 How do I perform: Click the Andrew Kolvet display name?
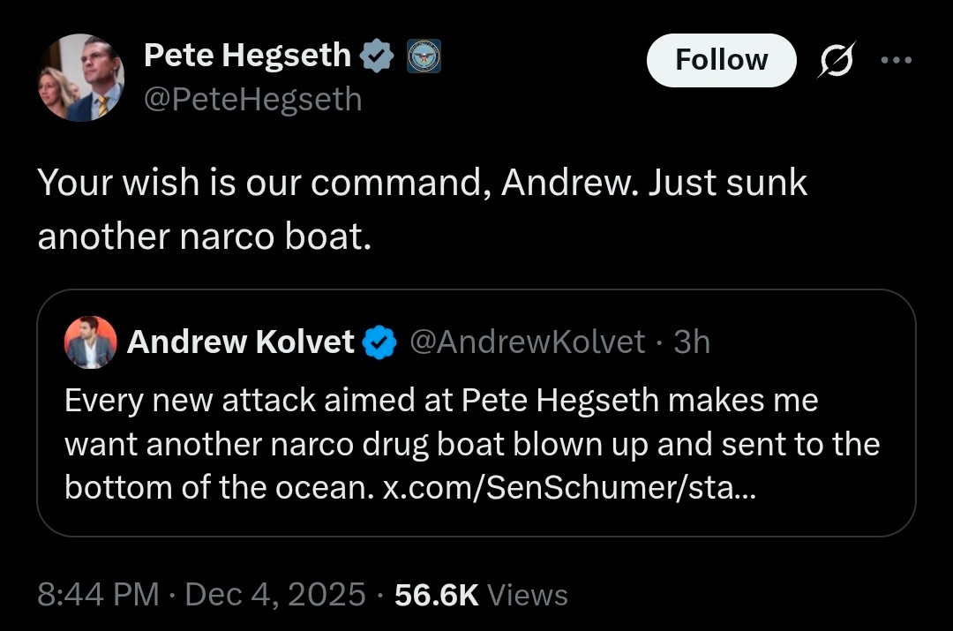(241, 342)
